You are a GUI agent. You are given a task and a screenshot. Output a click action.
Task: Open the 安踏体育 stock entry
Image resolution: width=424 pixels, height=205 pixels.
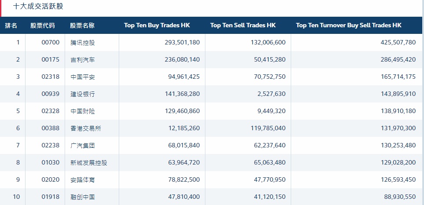(x=83, y=180)
